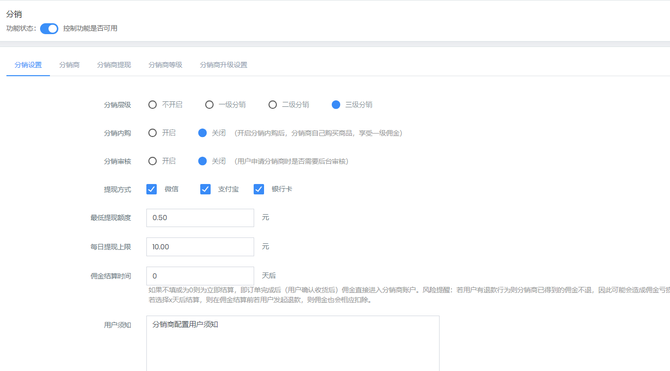Enable 分销内购 with the 开启 radio

(x=153, y=133)
